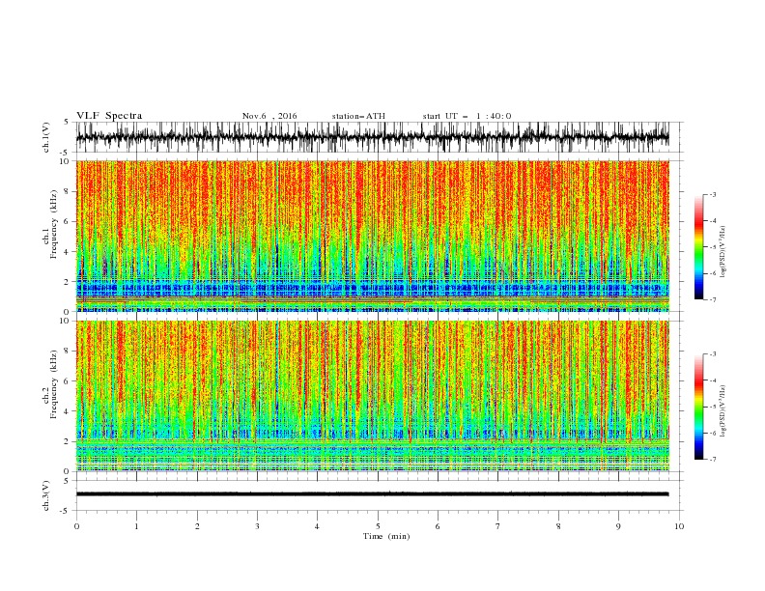Image resolution: width=765 pixels, height=591 pixels.
Task: Click the "VLF Spectra" plot title
Action: pyautogui.click(x=109, y=116)
